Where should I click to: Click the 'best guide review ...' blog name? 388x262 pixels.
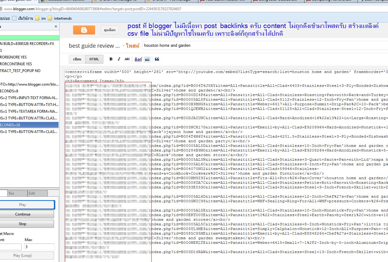point(94,46)
